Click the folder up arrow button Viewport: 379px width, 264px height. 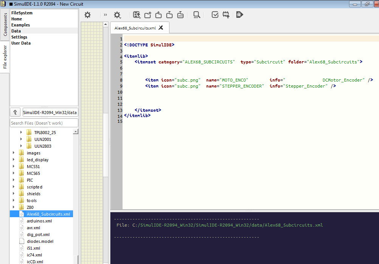(x=15, y=112)
